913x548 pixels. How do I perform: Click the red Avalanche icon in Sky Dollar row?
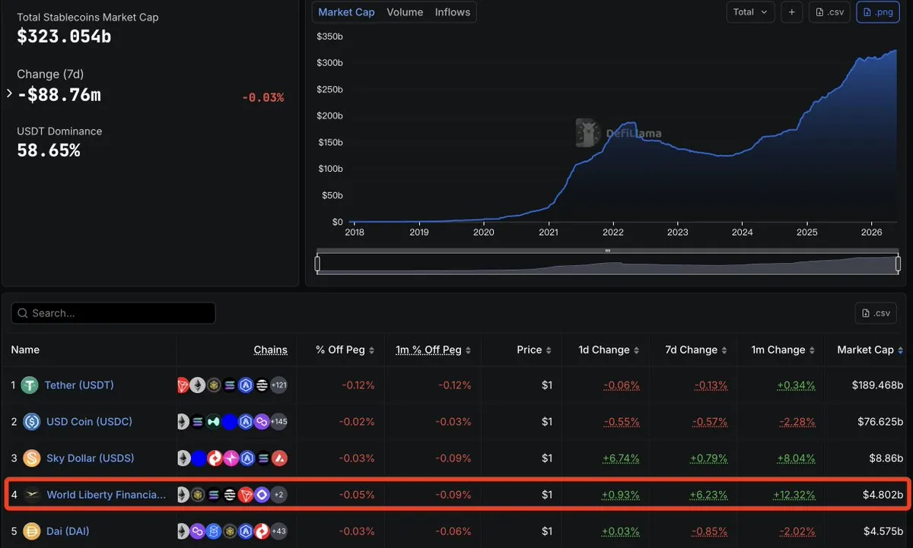click(278, 458)
